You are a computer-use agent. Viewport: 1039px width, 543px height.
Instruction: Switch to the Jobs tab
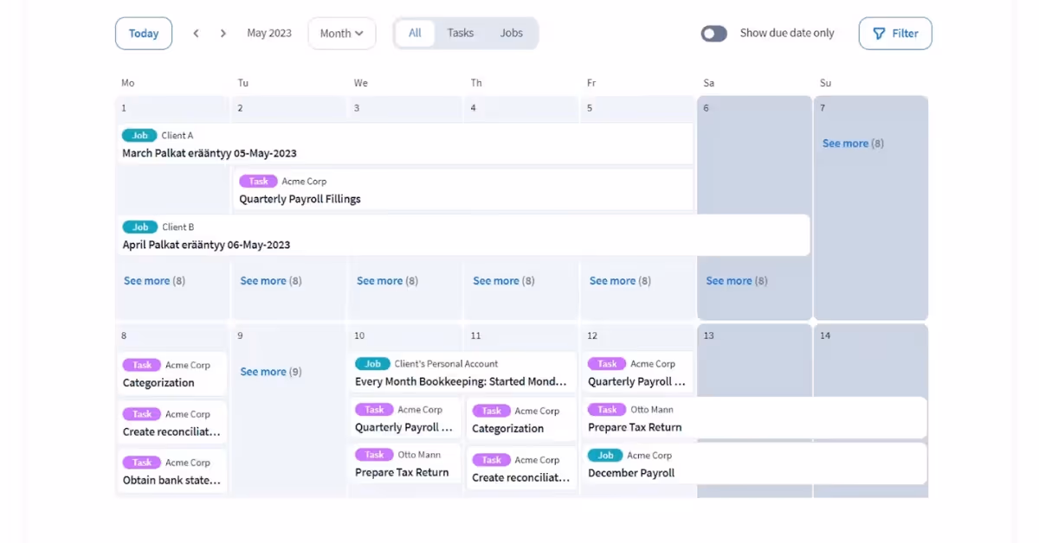tap(511, 33)
